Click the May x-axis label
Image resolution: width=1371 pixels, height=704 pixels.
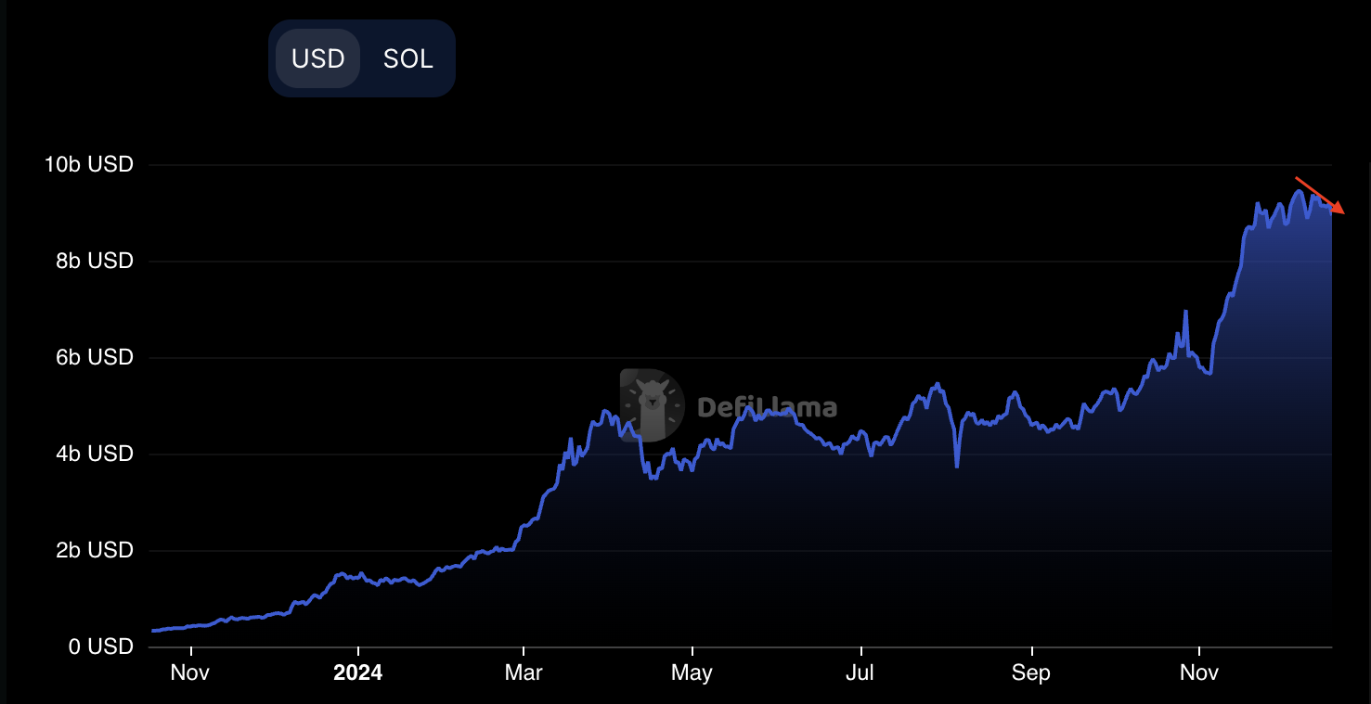pos(692,672)
